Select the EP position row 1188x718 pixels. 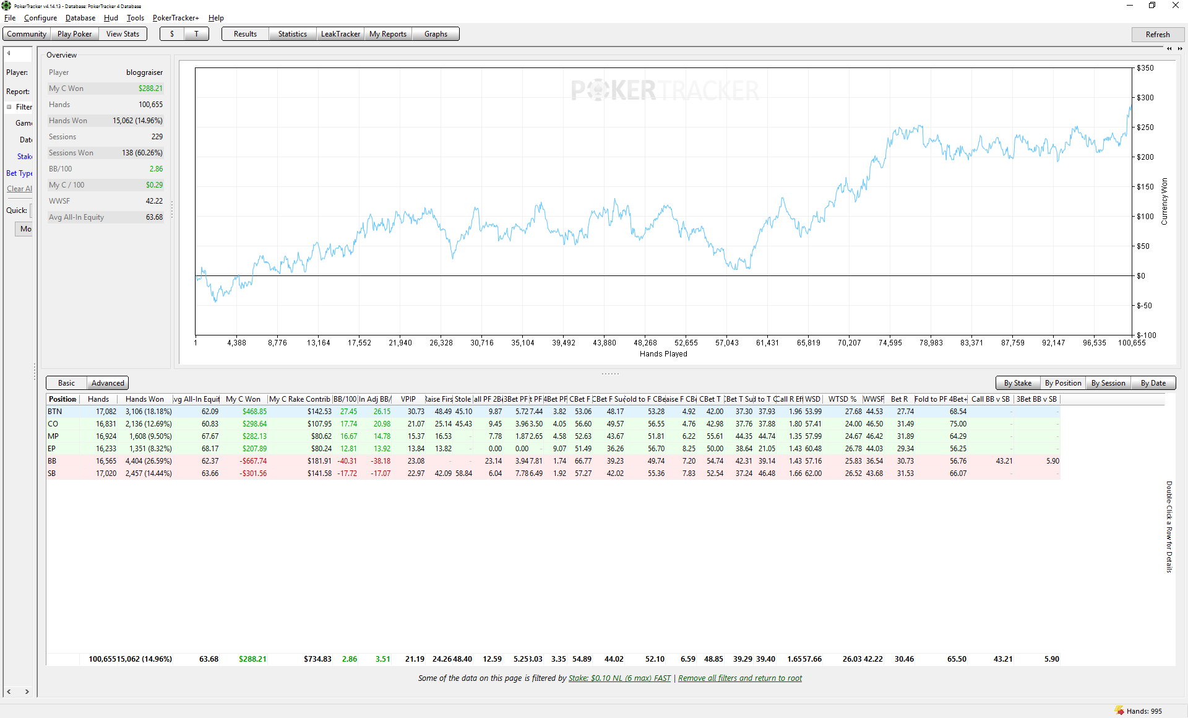(x=553, y=449)
